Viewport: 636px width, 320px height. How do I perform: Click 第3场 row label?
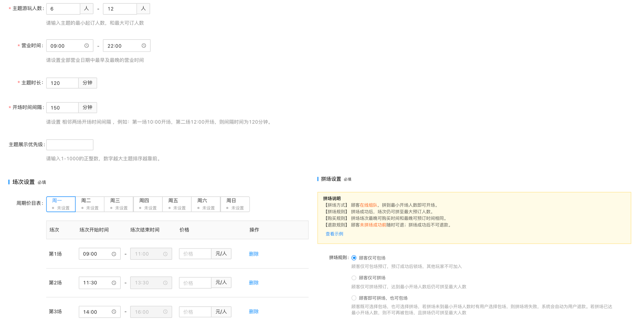point(55,312)
